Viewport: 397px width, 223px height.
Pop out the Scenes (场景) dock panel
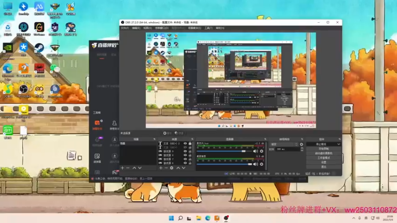(154, 139)
